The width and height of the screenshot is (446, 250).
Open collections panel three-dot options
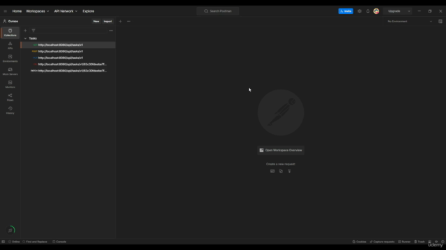tap(111, 31)
